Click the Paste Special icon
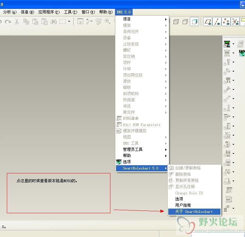245x237 pixels. coord(44,22)
